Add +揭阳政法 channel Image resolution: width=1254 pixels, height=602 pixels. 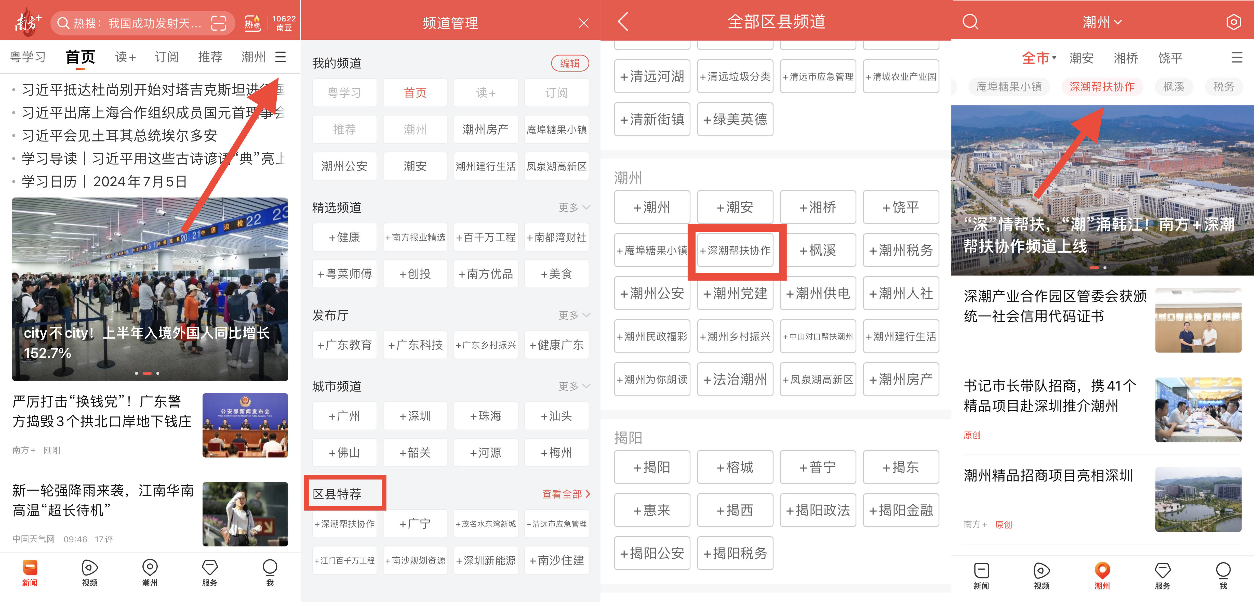click(x=818, y=510)
